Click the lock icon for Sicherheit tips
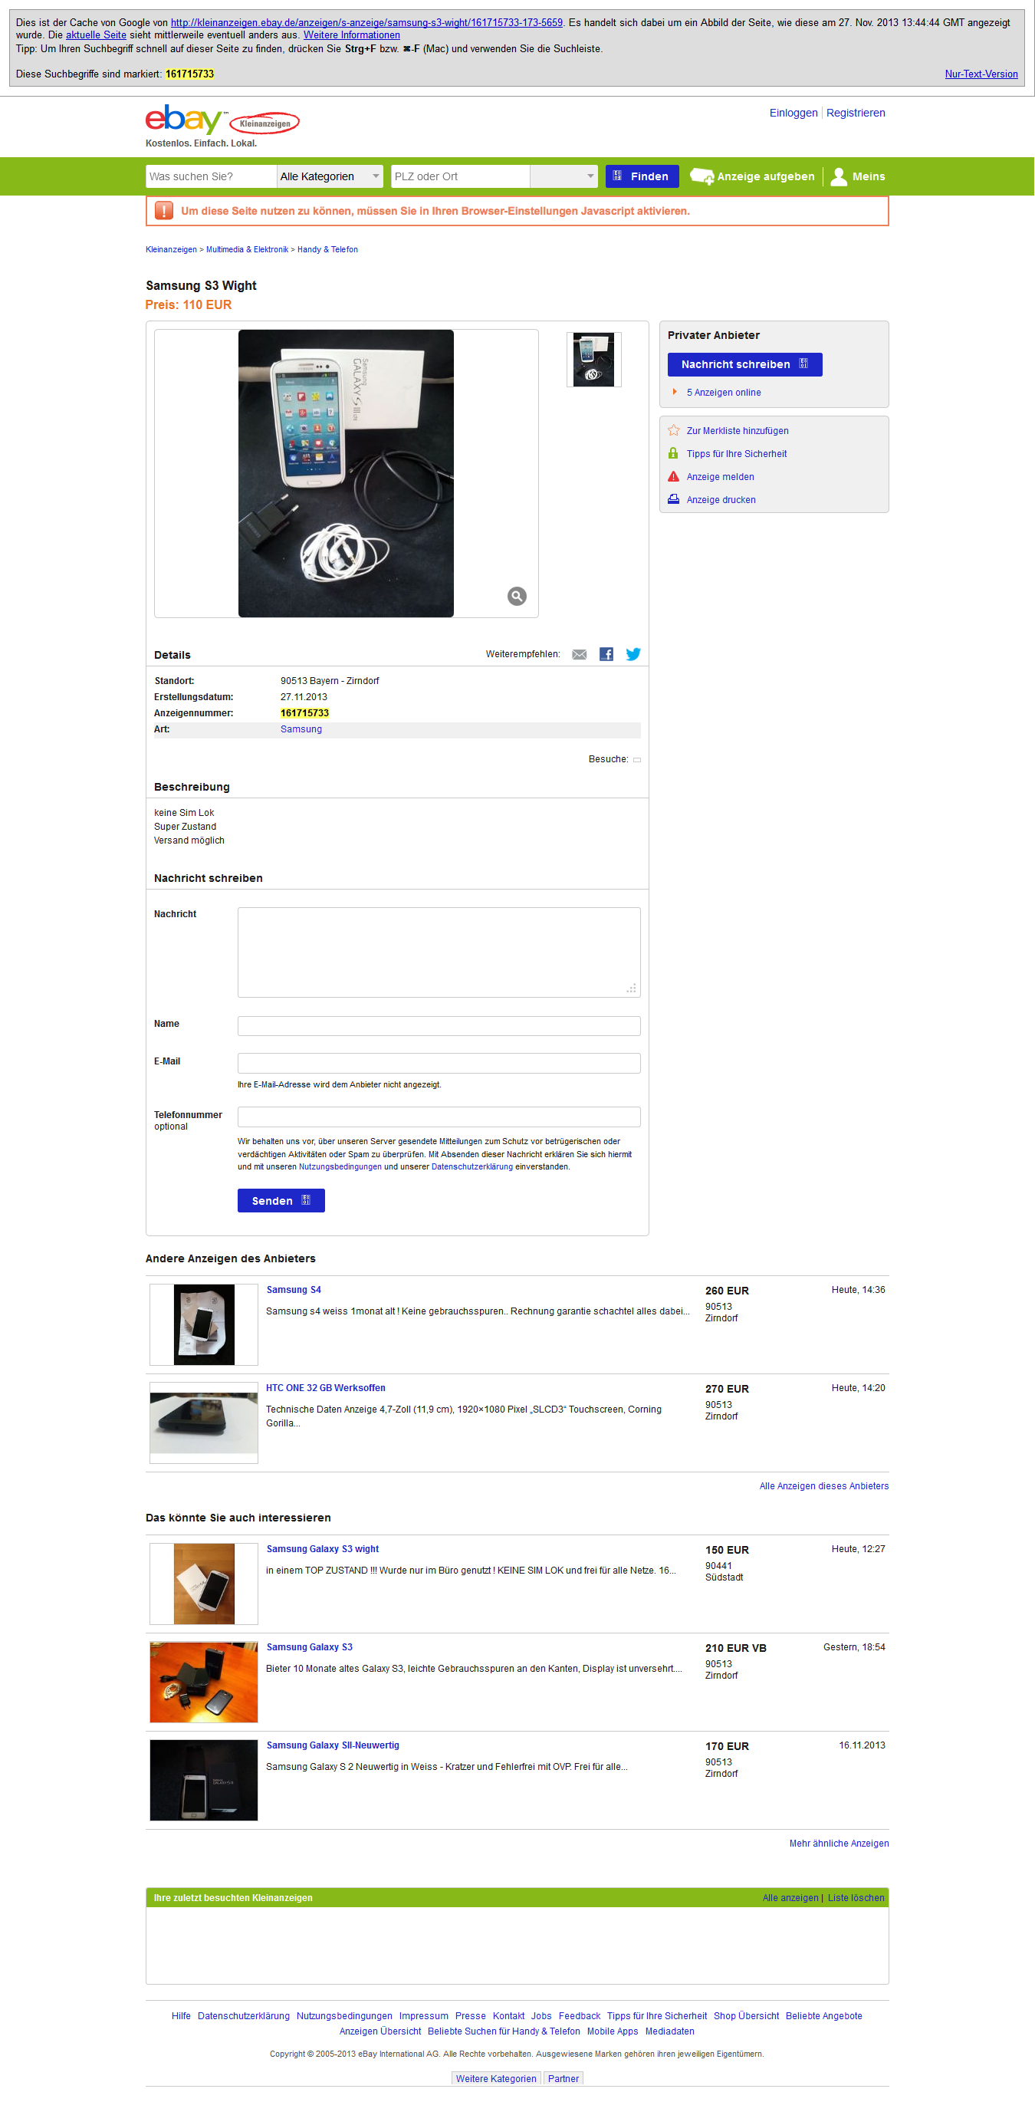This screenshot has height=2102, width=1035. coord(674,454)
